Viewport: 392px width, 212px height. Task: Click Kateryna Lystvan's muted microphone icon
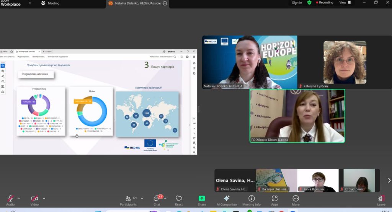click(301, 86)
